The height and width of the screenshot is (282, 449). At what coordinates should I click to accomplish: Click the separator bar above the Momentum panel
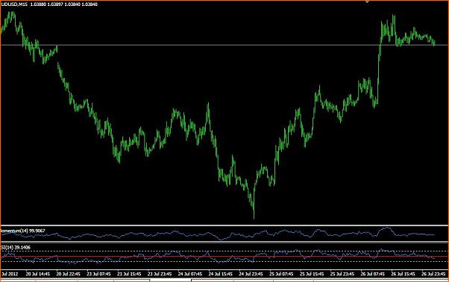click(x=224, y=225)
